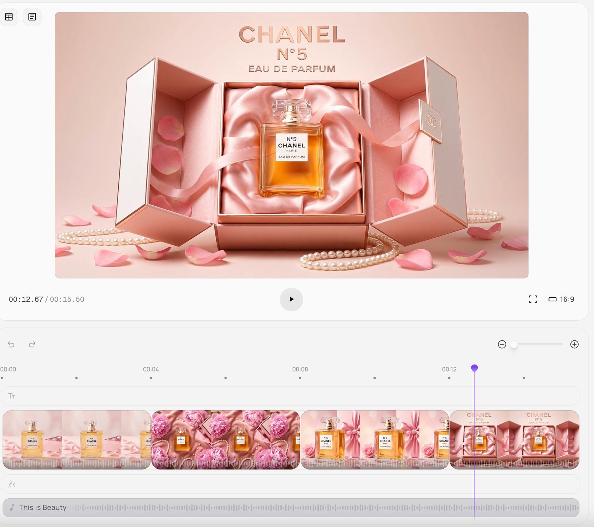Zoom in the timeline with plus icon
The width and height of the screenshot is (594, 527).
pos(574,344)
